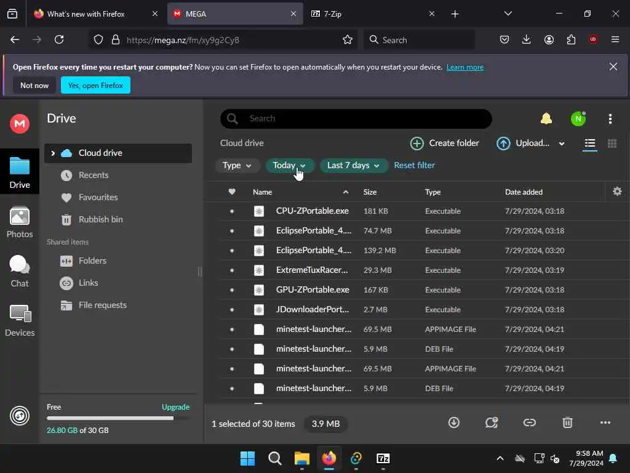Move selected item to rubbish bin
This screenshot has height=473, width=630.
(567, 422)
